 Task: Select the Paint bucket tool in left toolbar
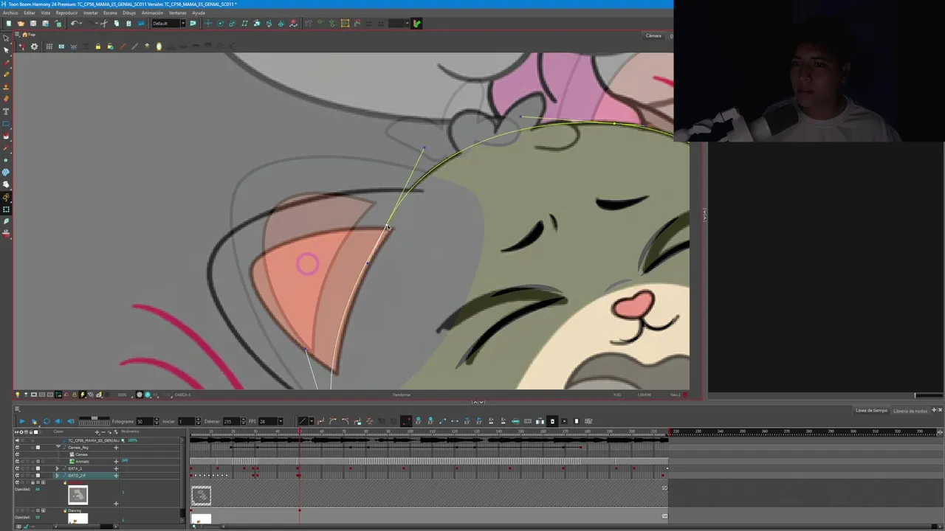(x=6, y=135)
